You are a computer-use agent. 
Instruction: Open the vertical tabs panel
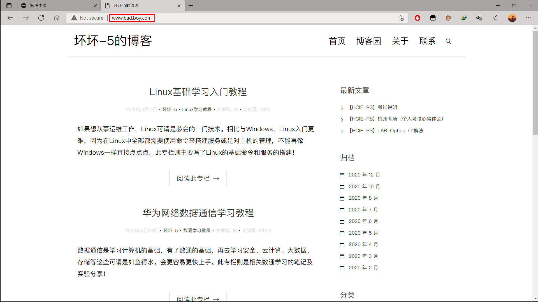(x=9, y=5)
